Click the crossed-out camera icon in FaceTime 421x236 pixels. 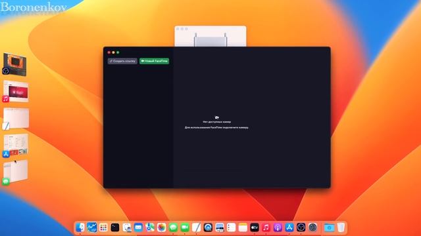click(x=217, y=117)
